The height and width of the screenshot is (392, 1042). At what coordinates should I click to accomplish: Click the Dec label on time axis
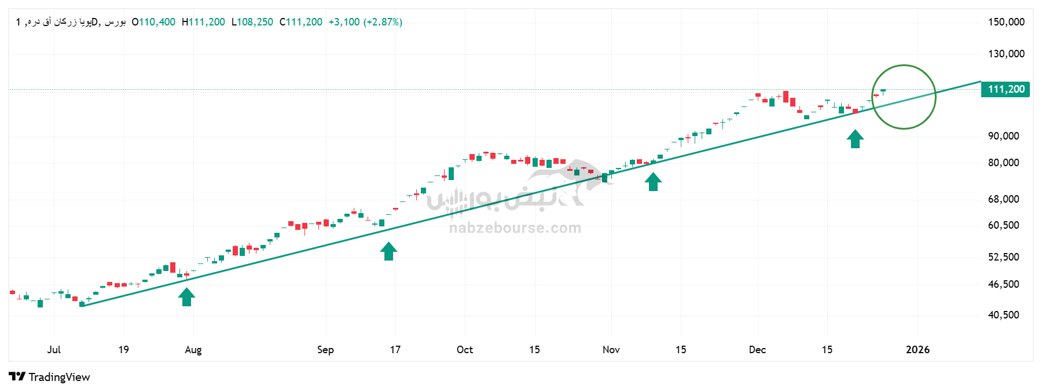point(757,350)
